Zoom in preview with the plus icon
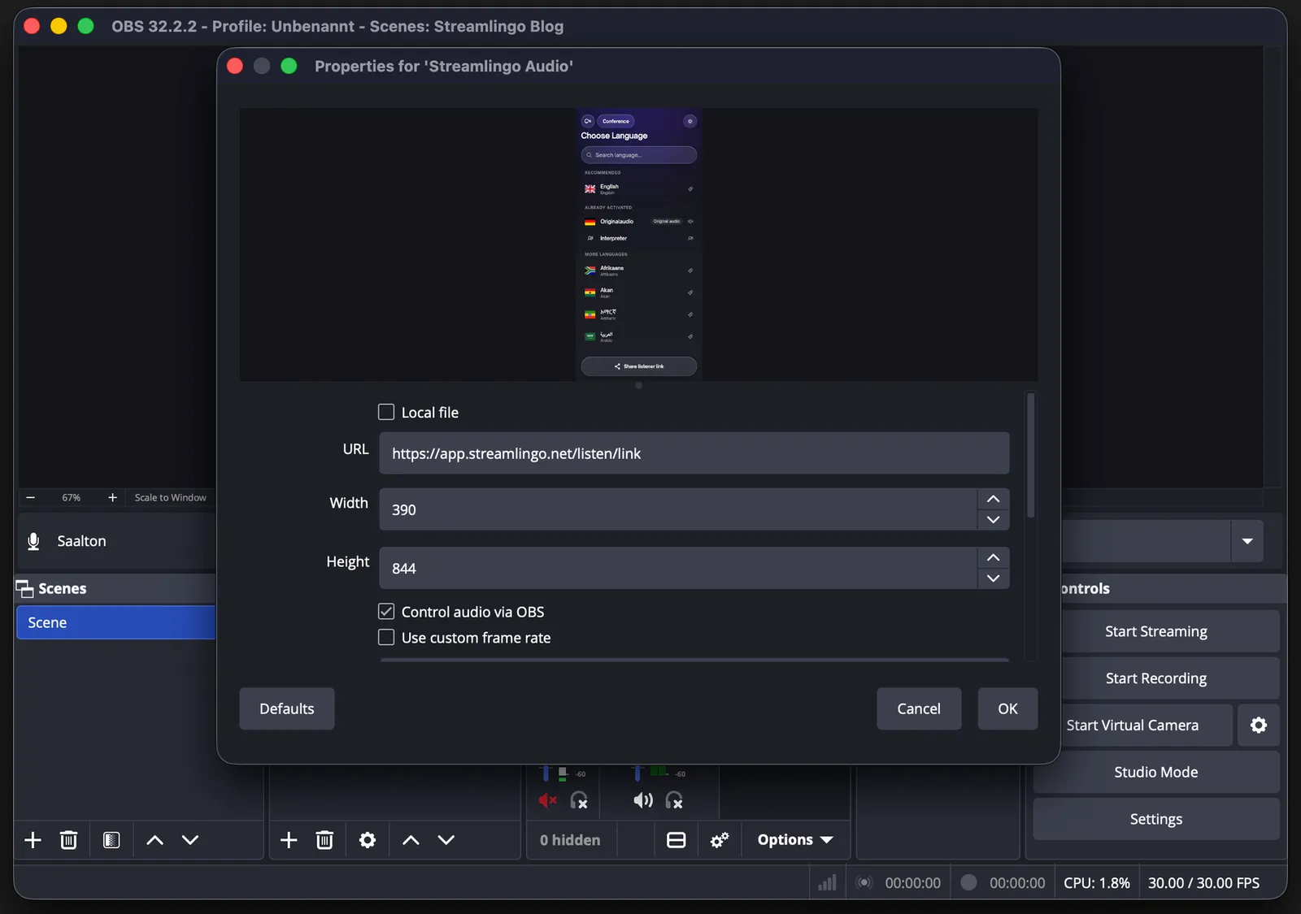The width and height of the screenshot is (1301, 914). click(x=112, y=497)
